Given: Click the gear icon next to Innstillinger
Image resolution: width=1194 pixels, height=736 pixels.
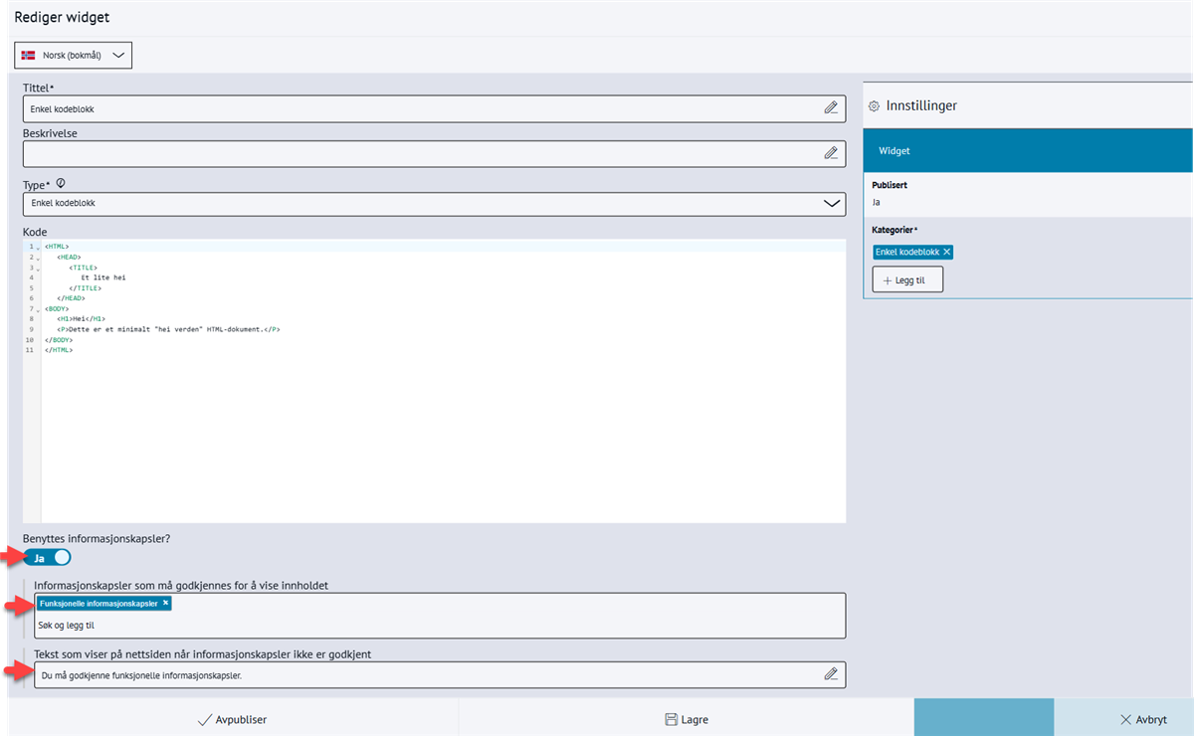Looking at the screenshot, I should tap(874, 105).
